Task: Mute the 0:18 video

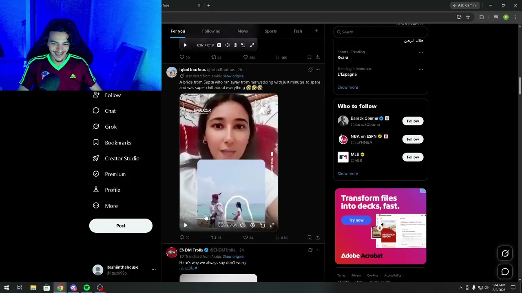Action: click(228, 45)
